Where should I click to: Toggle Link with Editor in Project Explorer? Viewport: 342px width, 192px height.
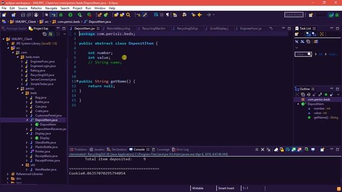click(51, 34)
